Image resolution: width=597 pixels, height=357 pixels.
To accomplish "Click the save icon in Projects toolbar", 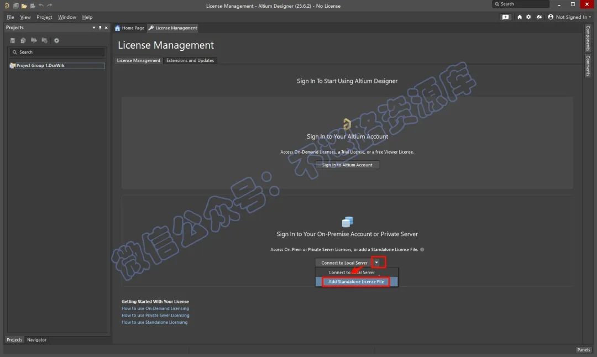I will tap(13, 40).
